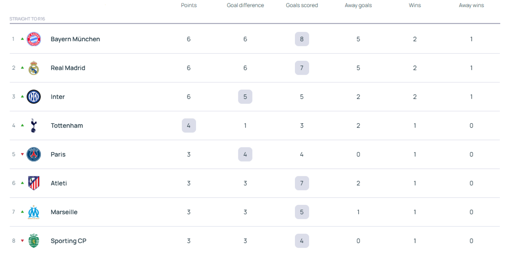Click the Sporting CP club crest
The height and width of the screenshot is (255, 510).
click(x=34, y=241)
